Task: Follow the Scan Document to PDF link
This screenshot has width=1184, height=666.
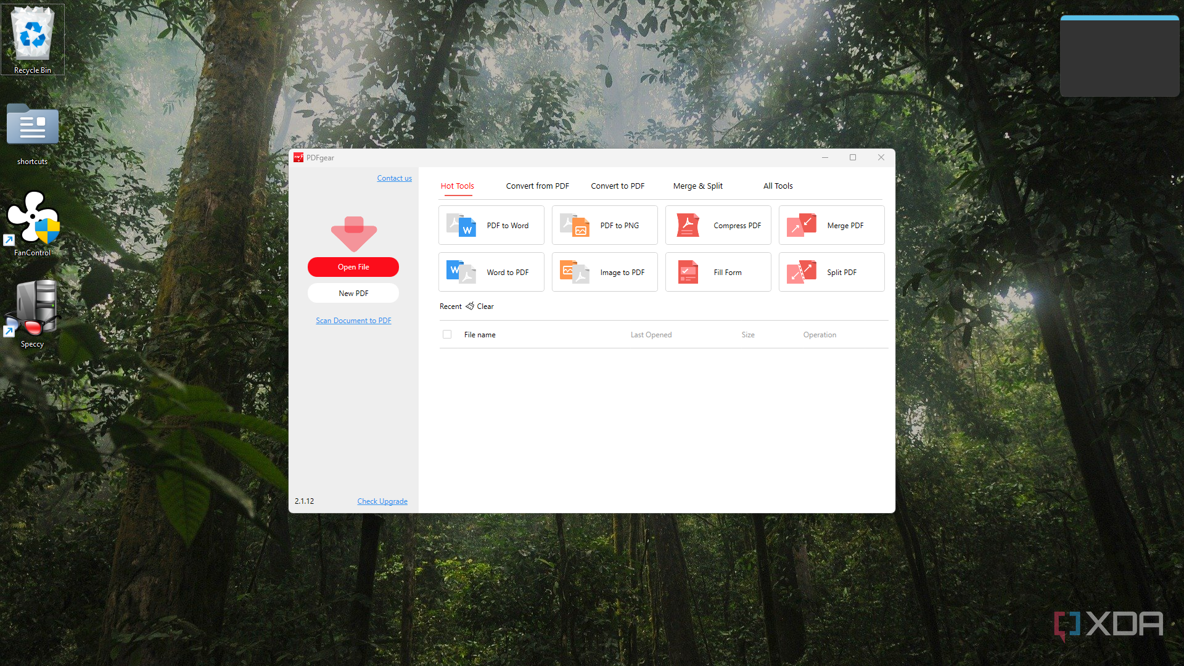Action: (353, 321)
